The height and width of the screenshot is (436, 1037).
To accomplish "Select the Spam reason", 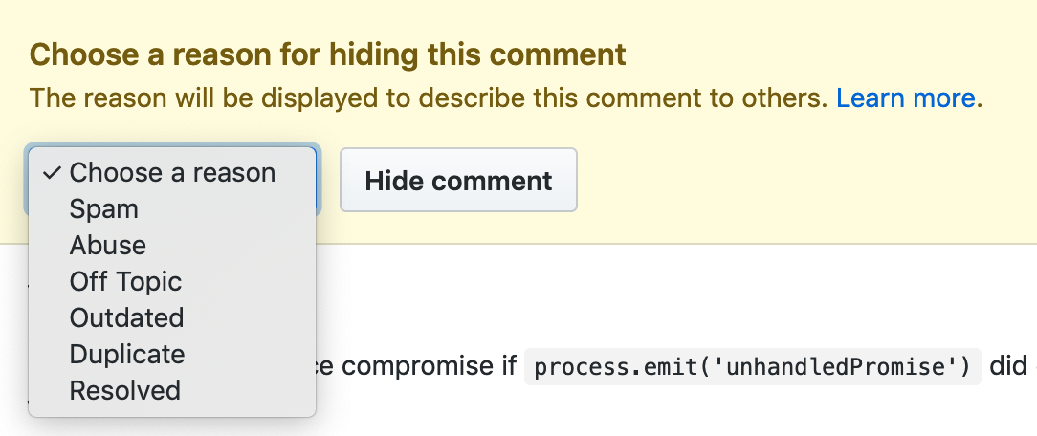I will click(104, 209).
